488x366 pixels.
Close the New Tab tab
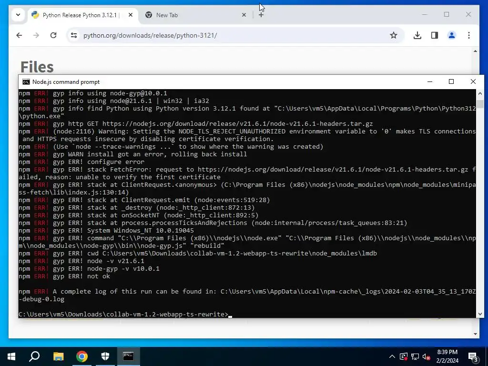click(244, 15)
